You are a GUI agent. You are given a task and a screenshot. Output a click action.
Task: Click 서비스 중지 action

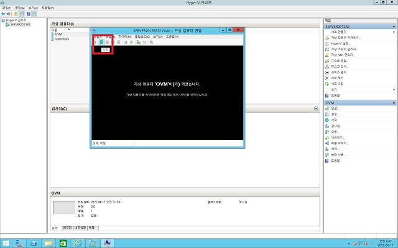point(338,73)
